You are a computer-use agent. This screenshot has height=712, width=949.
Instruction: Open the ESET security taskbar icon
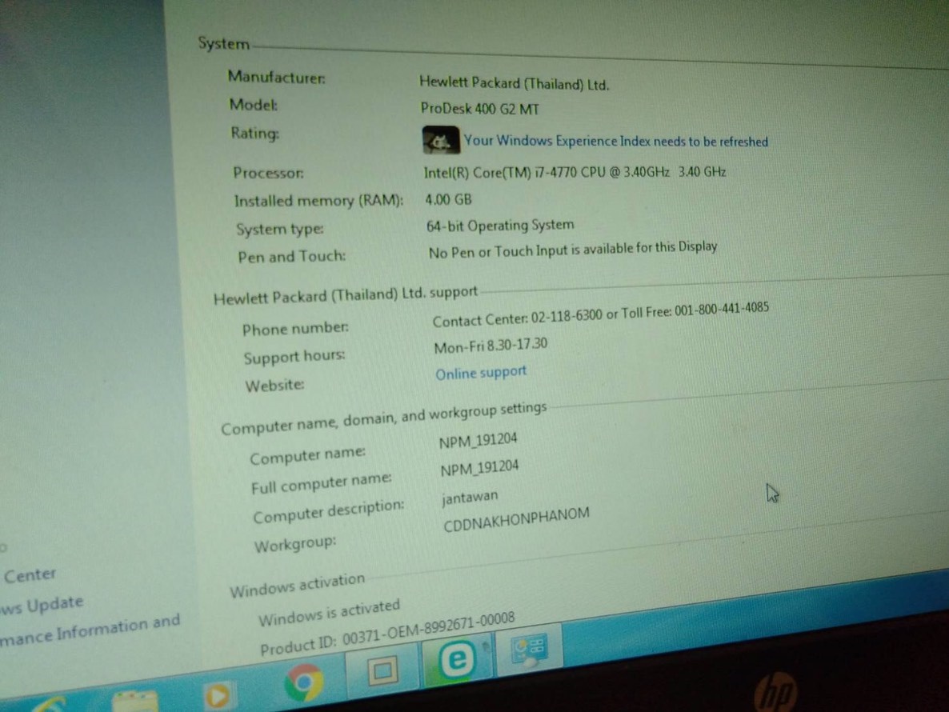tap(457, 658)
